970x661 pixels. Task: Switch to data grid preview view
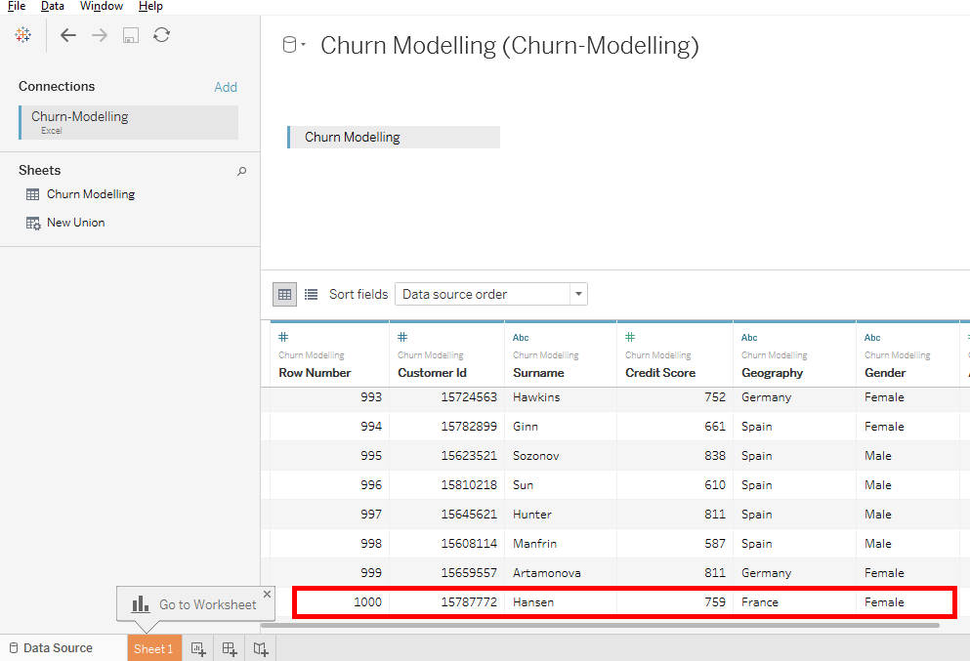[x=284, y=294]
